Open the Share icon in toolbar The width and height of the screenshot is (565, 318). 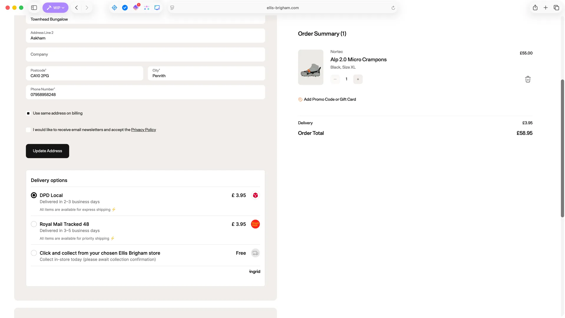point(535,8)
